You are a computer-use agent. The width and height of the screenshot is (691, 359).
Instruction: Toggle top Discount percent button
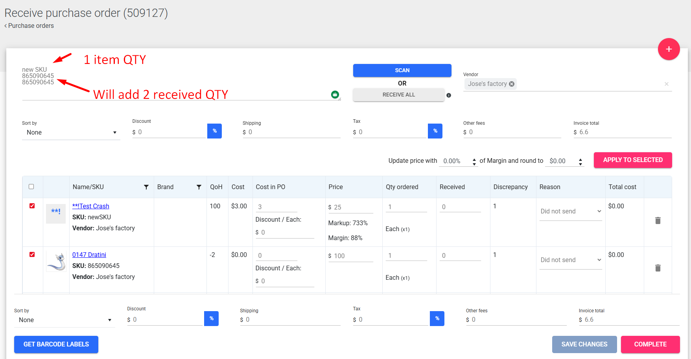214,131
